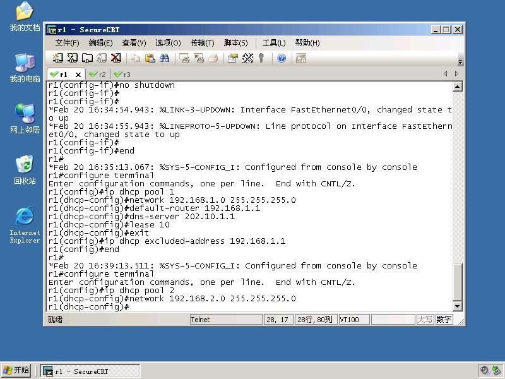Click the 数字 Num Lock indicator

pyautogui.click(x=444, y=320)
